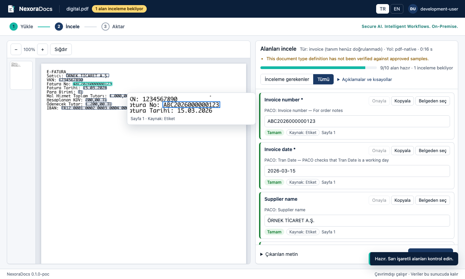Viewport: 465px width, 279px height.
Task: Pick Invoice number from document via Belgeden seç
Action: pyautogui.click(x=433, y=101)
